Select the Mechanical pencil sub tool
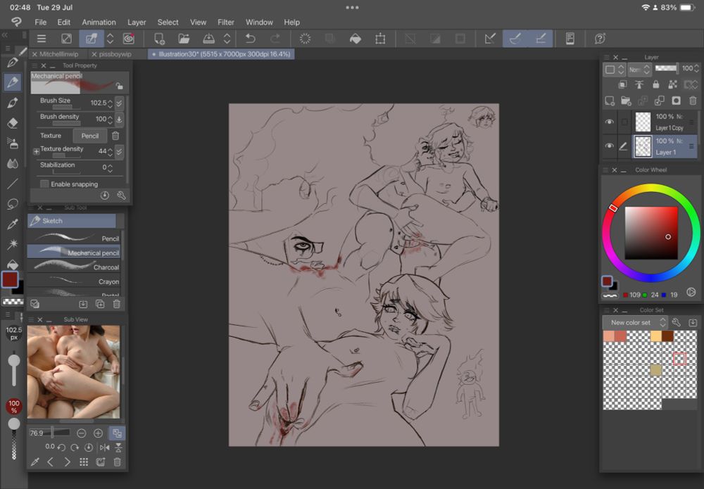This screenshot has height=489, width=704. 74,253
